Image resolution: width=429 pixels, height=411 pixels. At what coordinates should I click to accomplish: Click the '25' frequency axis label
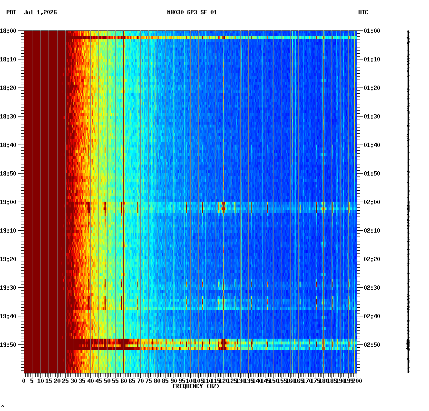(65, 381)
